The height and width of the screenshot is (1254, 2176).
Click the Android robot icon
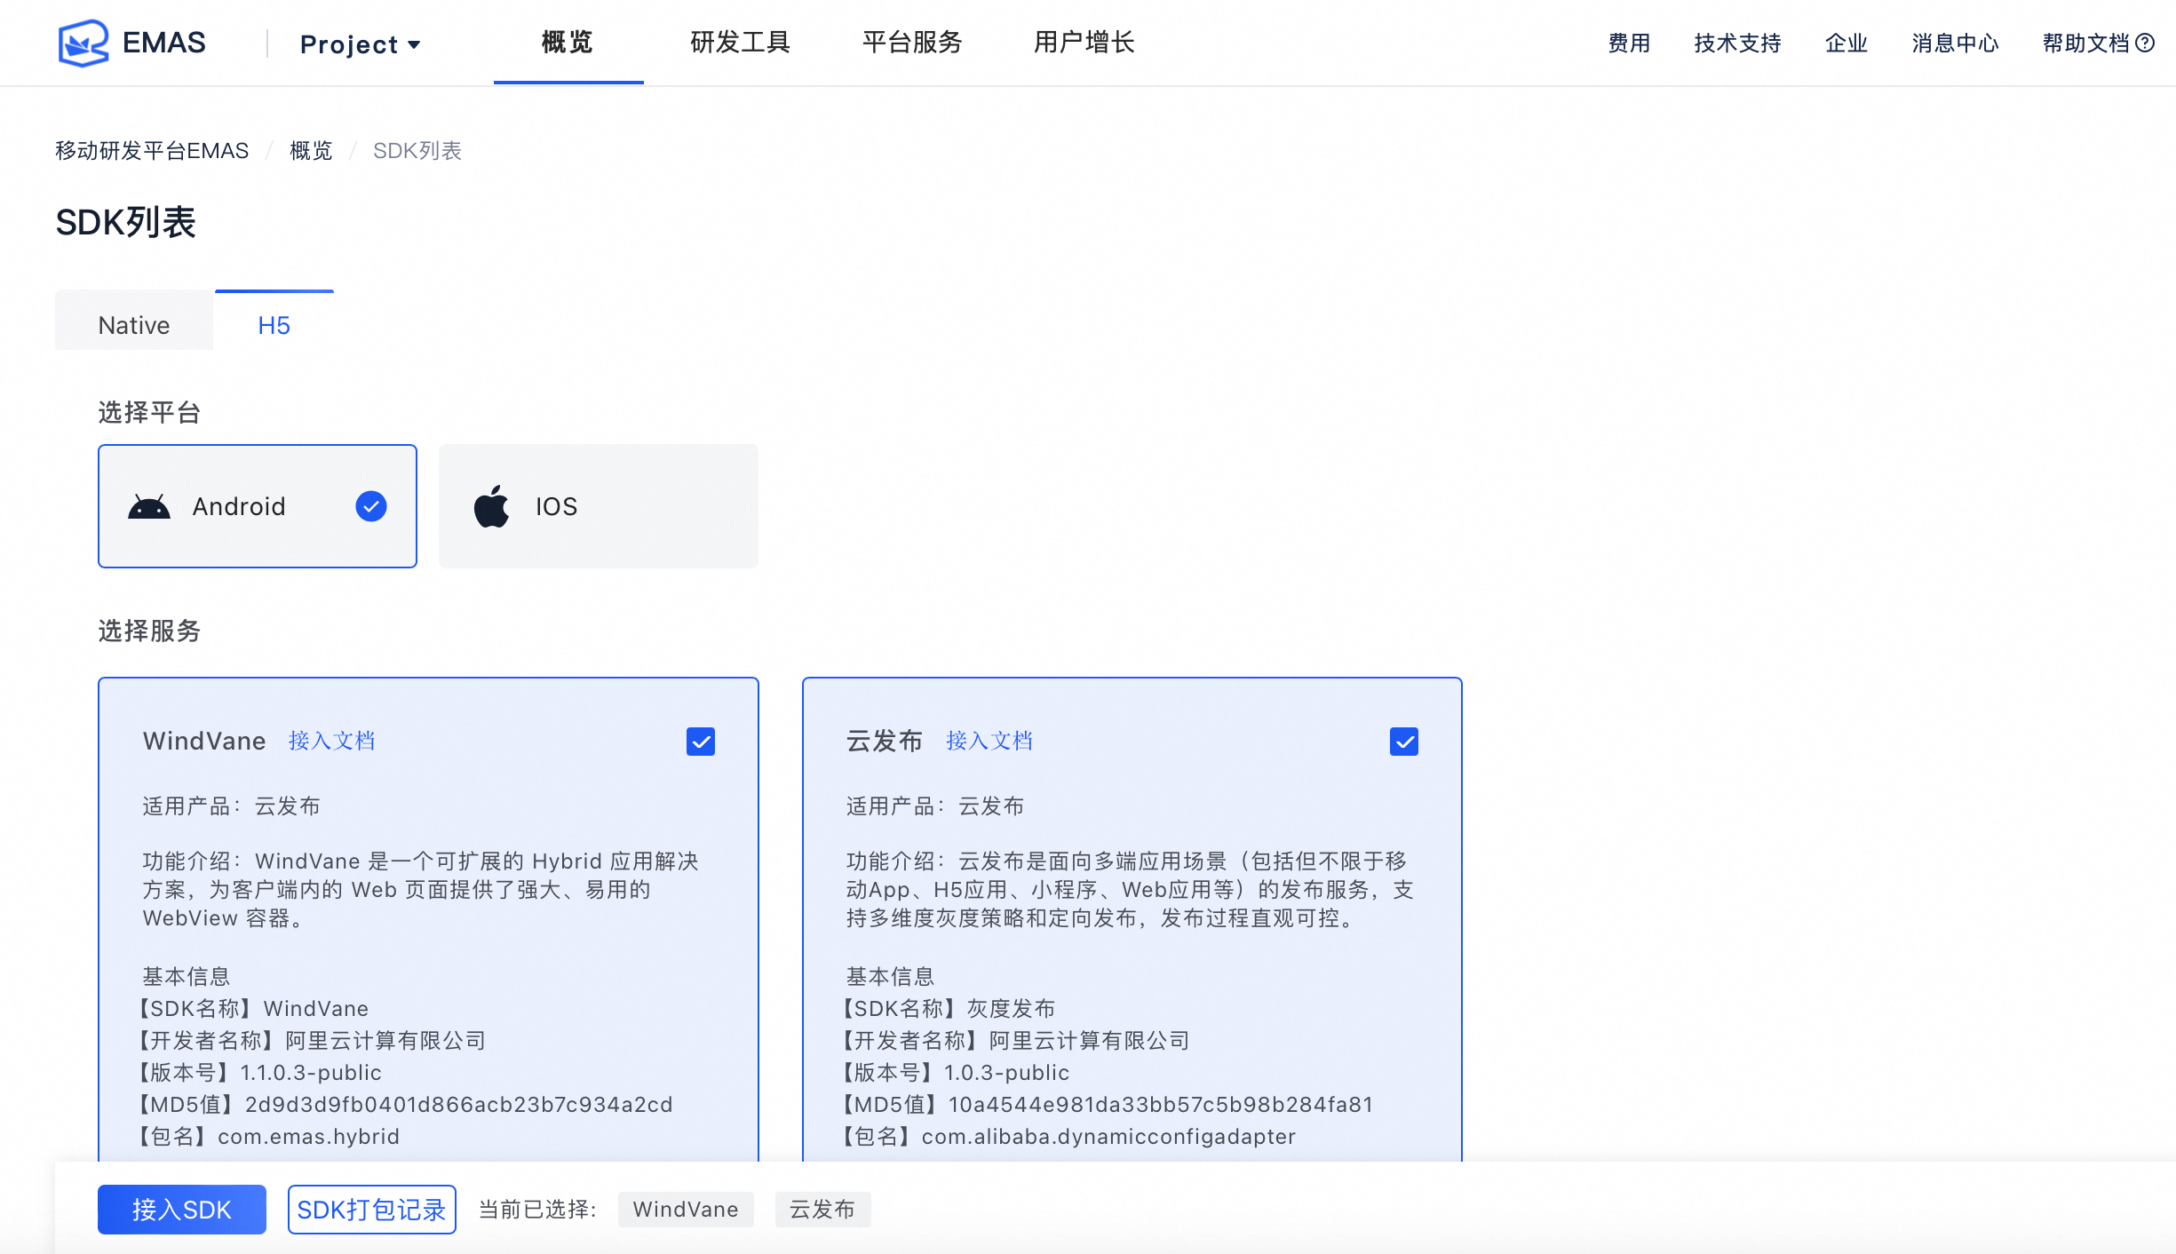[148, 506]
